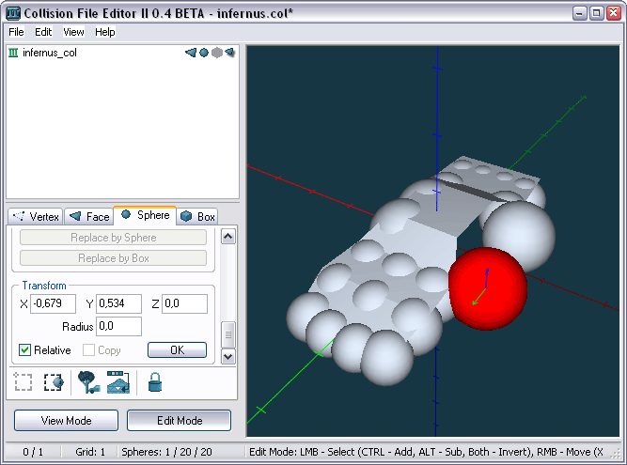The width and height of the screenshot is (627, 465).
Task: Close the Collision File Editor window
Action: (x=614, y=13)
